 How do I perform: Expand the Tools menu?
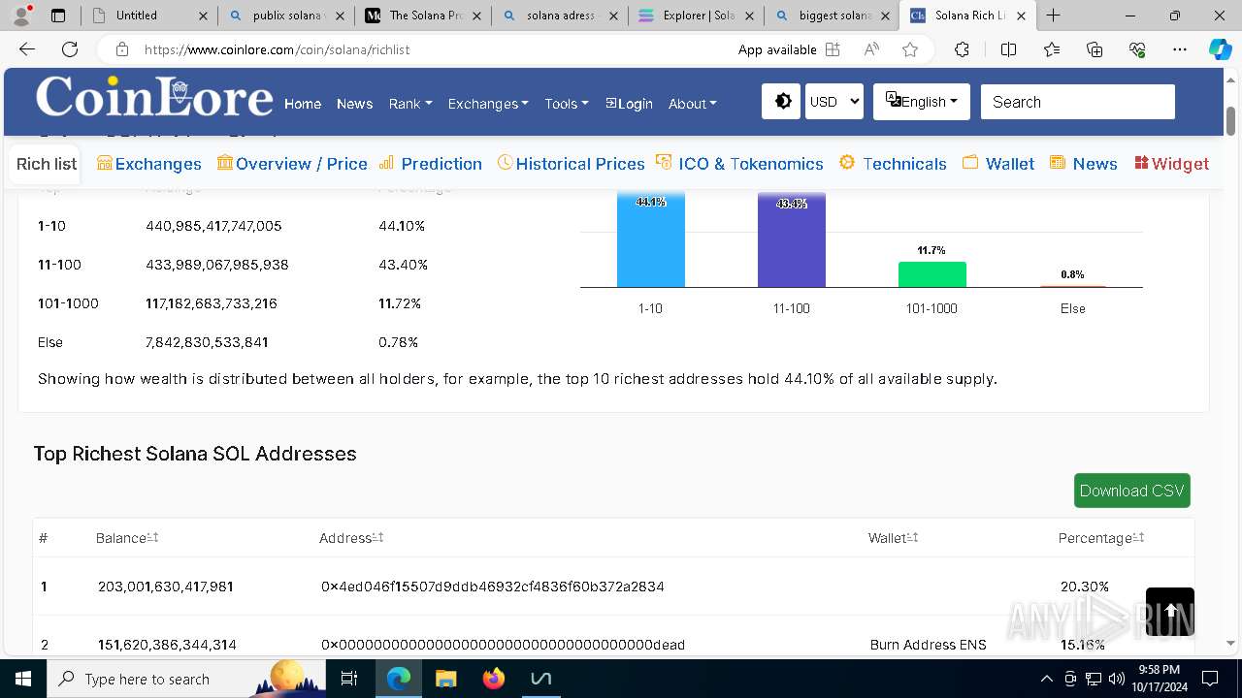[x=567, y=104]
